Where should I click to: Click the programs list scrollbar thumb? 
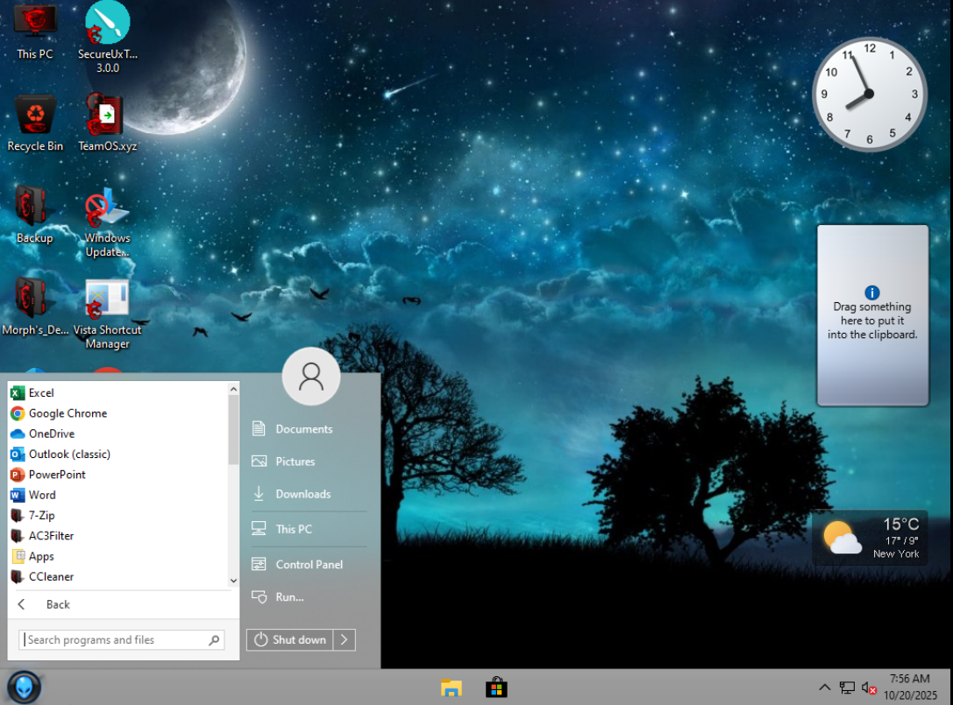(233, 430)
